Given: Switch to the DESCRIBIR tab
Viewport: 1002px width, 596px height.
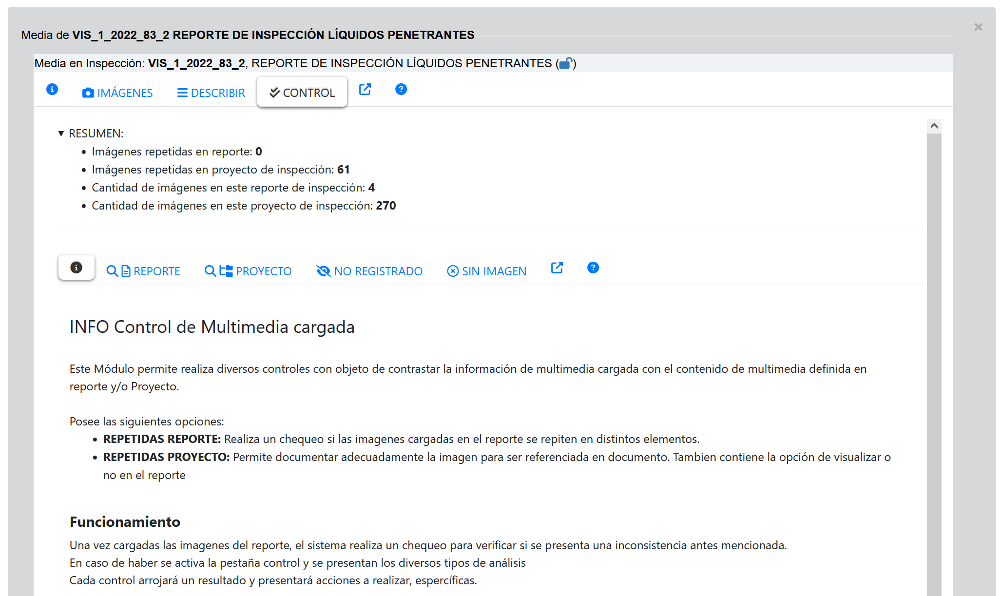Looking at the screenshot, I should [x=211, y=93].
